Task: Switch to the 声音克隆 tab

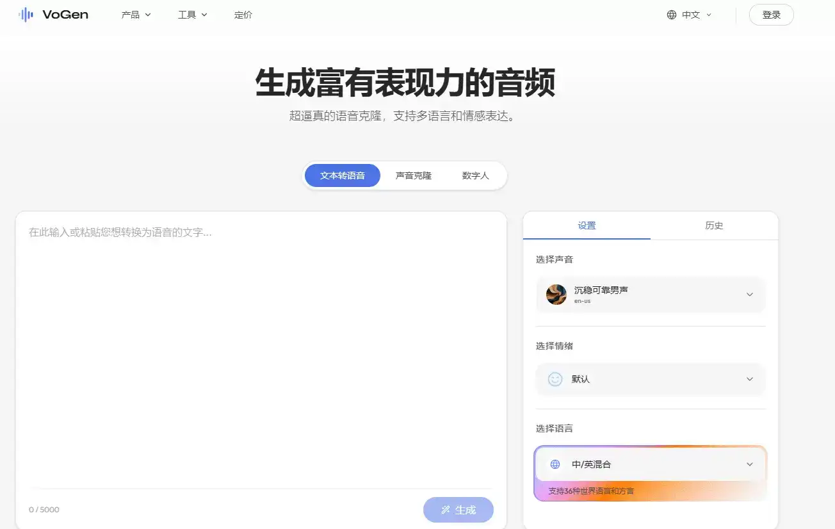Action: (414, 175)
